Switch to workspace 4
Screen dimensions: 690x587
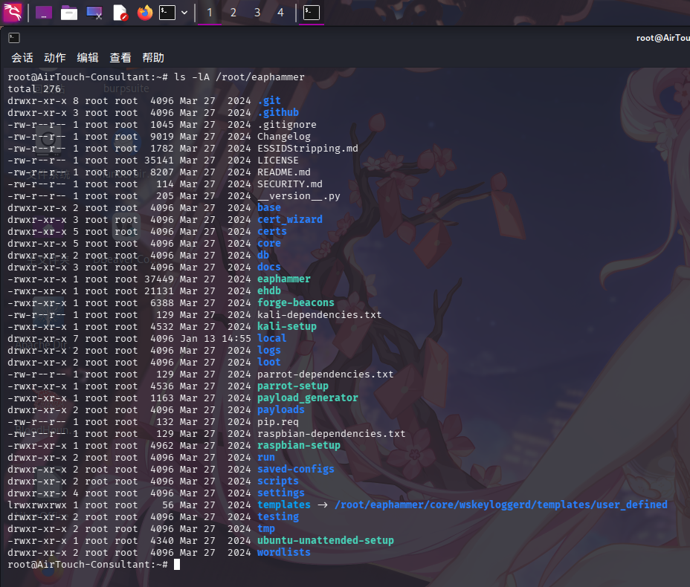click(280, 13)
